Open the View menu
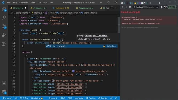Screen dimensions: 178x100 coord(33,2)
